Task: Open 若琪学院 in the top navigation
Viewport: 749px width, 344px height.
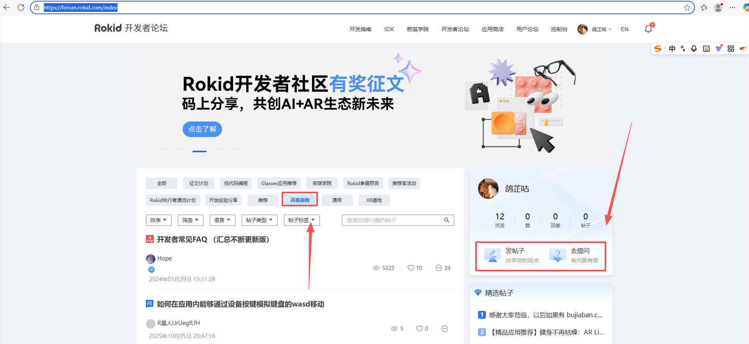Action: (418, 29)
